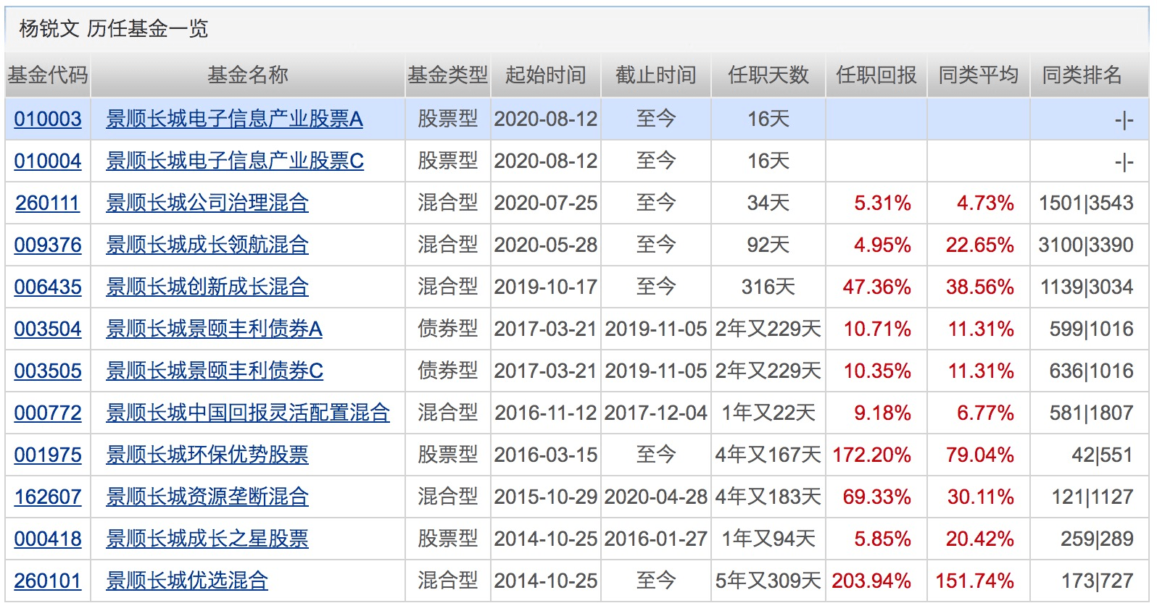Select end date 2020-04-28
Image resolution: width=1157 pixels, height=611 pixels.
(x=656, y=497)
